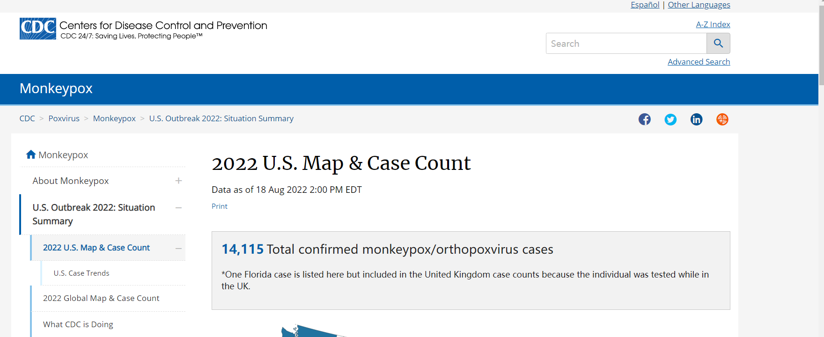
Task: Click the Monkeypox home icon
Action: coord(31,154)
